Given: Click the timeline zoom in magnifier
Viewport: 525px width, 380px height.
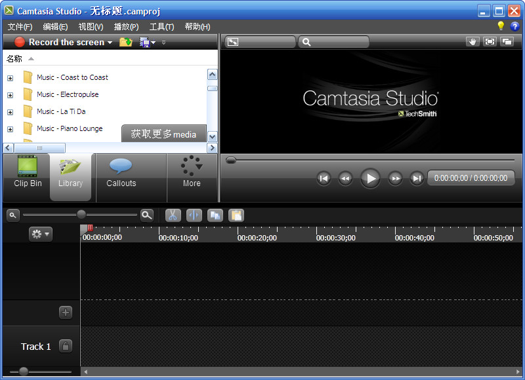Looking at the screenshot, I should coord(147,216).
